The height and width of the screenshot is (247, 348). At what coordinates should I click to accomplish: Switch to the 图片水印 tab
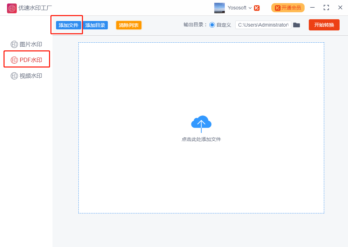(x=27, y=44)
